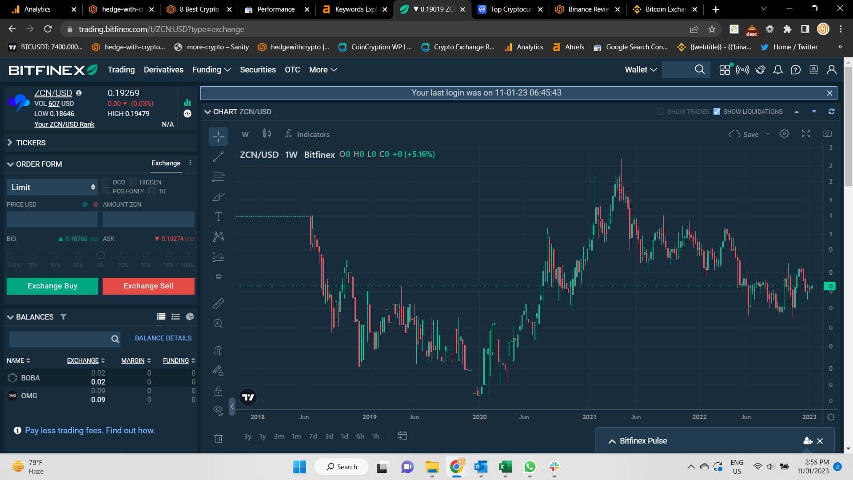Image resolution: width=853 pixels, height=480 pixels.
Task: Open the Derivatives menu
Action: coord(163,70)
